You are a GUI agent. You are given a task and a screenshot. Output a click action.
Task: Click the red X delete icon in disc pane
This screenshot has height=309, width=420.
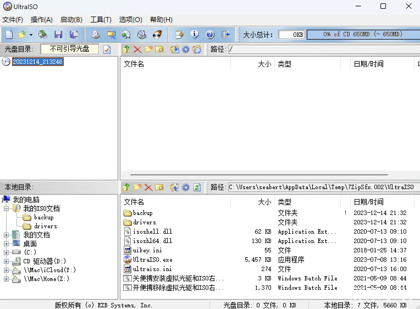click(137, 49)
